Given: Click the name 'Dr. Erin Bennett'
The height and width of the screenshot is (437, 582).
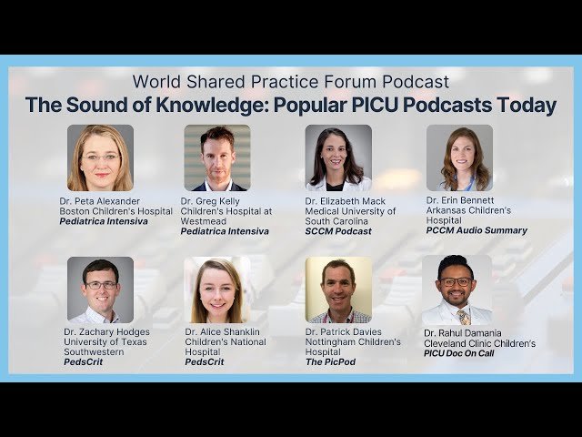Looking at the screenshot, I should click(x=460, y=200).
